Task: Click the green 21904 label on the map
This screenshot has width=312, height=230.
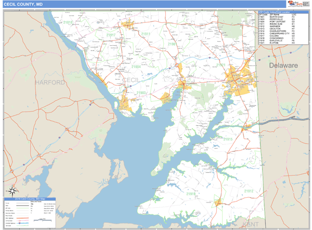Action: [136, 67]
